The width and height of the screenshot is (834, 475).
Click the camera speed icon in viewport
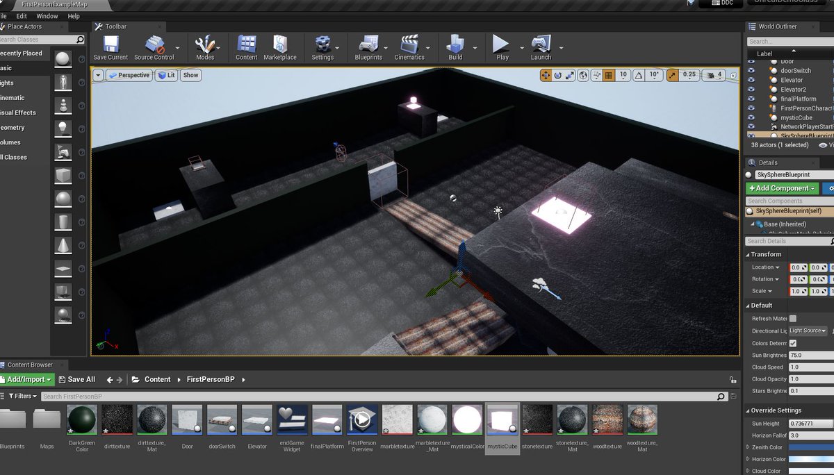pos(710,75)
